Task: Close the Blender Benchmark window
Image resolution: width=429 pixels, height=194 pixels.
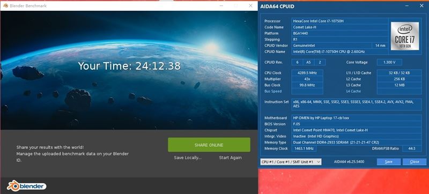Action: point(250,5)
